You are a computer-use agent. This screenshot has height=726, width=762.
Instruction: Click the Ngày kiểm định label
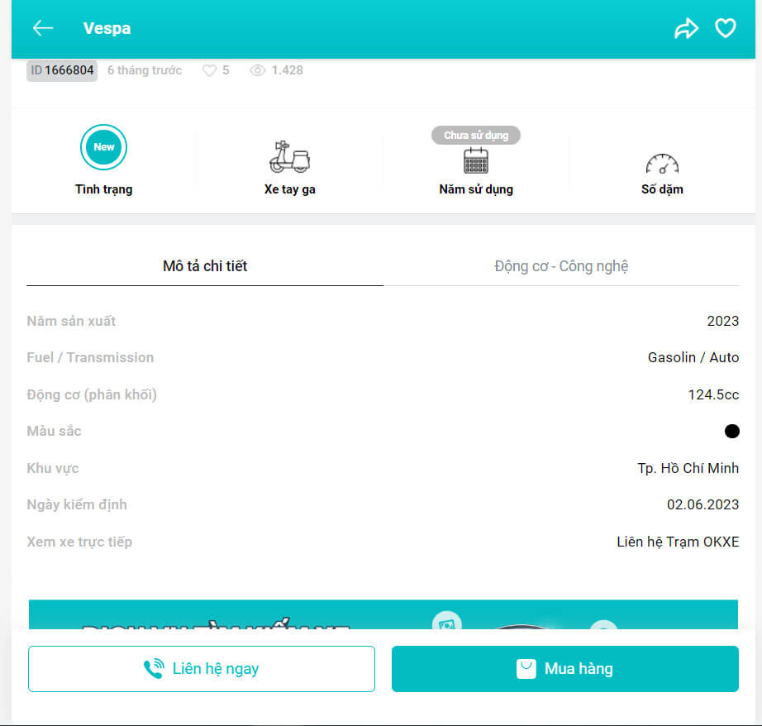(77, 504)
